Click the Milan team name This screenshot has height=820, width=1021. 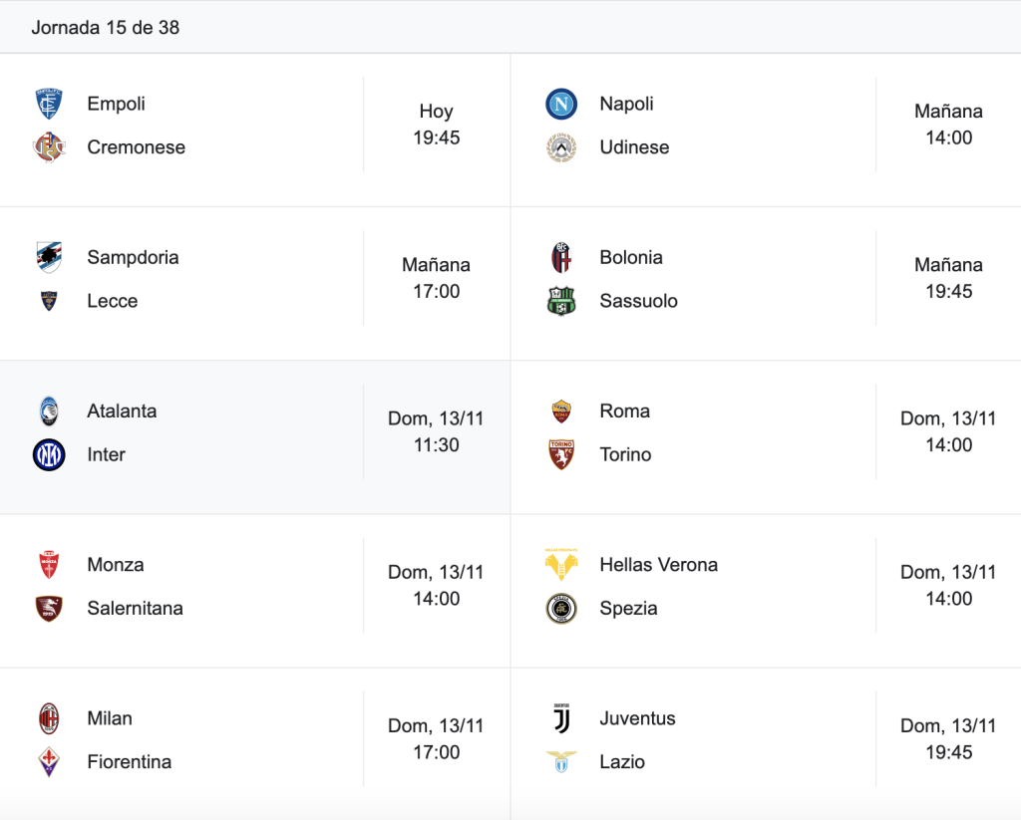110,718
